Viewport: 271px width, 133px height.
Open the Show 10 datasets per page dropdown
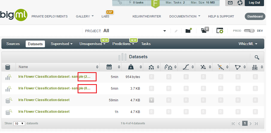click(19, 124)
